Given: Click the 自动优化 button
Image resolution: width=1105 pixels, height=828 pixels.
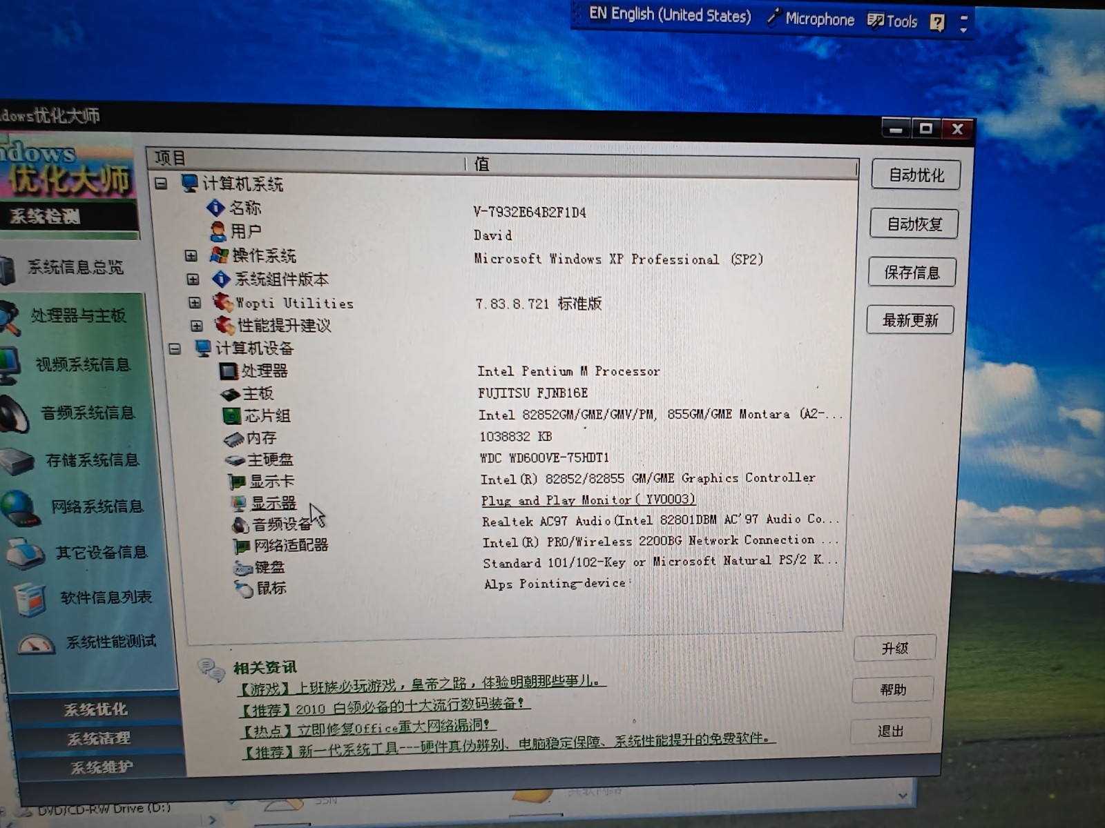Looking at the screenshot, I should [x=916, y=175].
